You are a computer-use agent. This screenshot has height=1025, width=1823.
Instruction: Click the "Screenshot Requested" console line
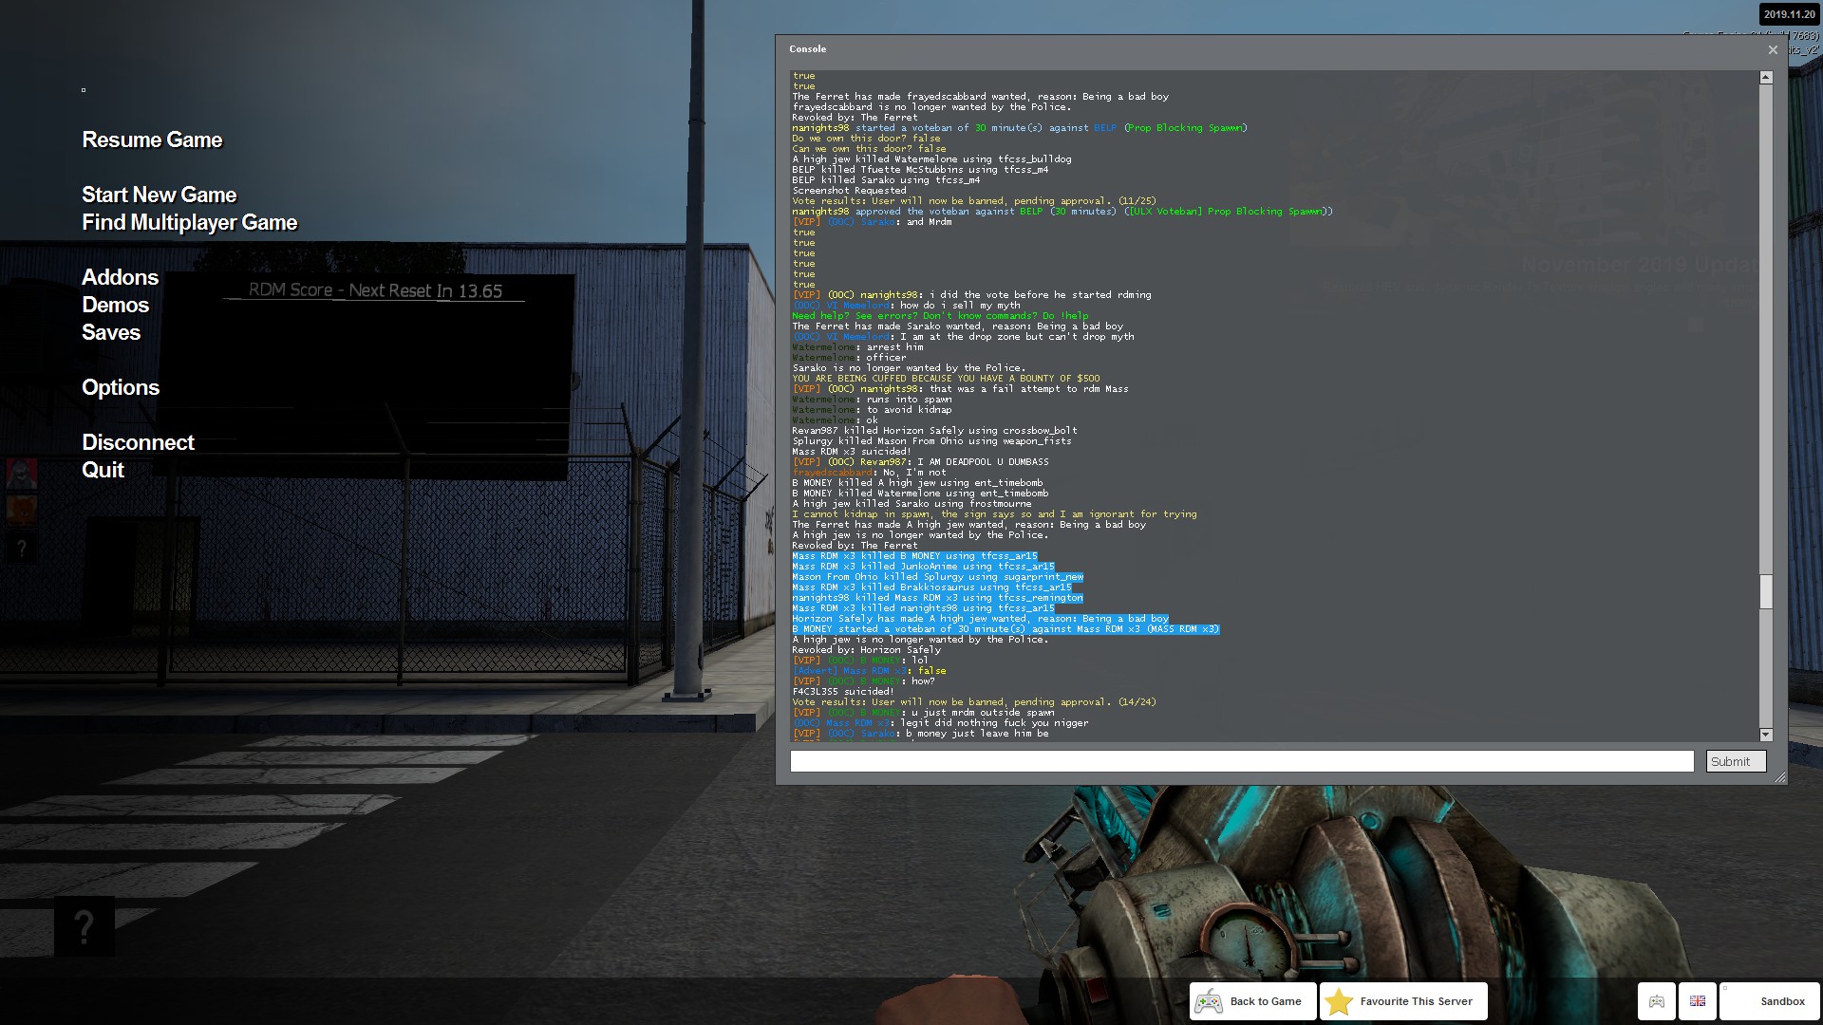[x=849, y=191]
